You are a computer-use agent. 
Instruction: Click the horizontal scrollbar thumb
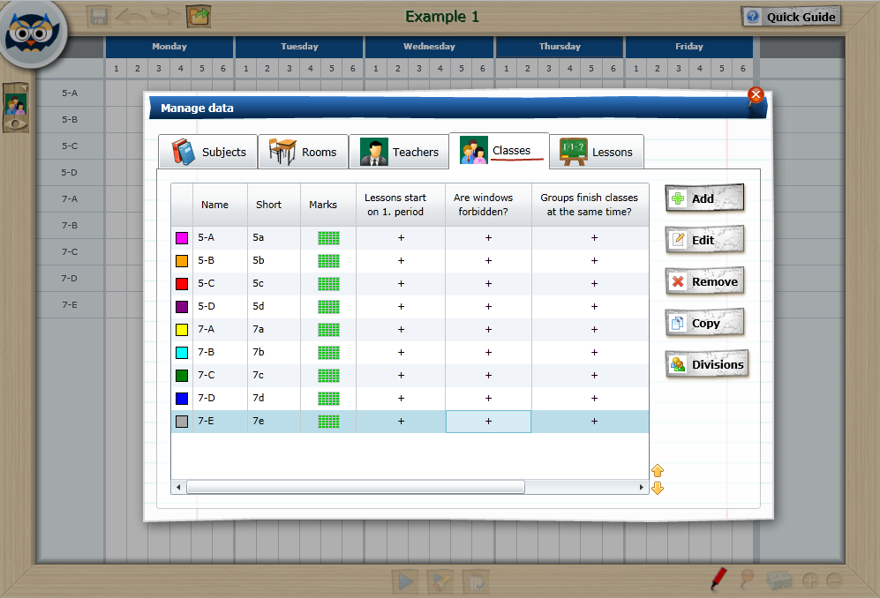tap(356, 487)
